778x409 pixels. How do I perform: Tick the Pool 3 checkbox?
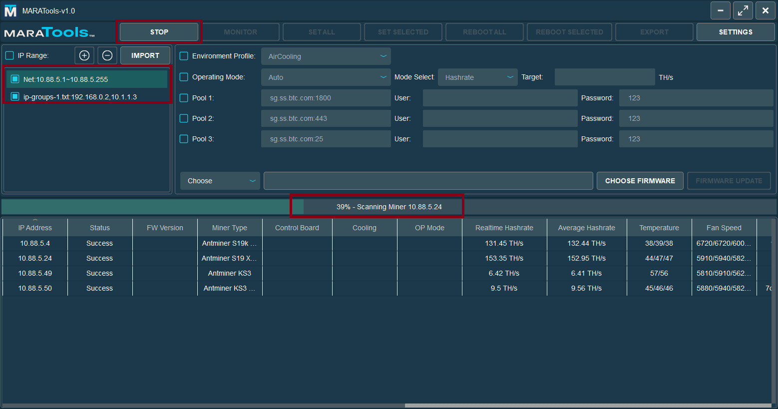click(184, 139)
